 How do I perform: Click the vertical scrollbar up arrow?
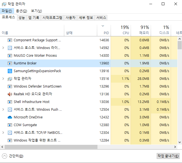click(180, 39)
